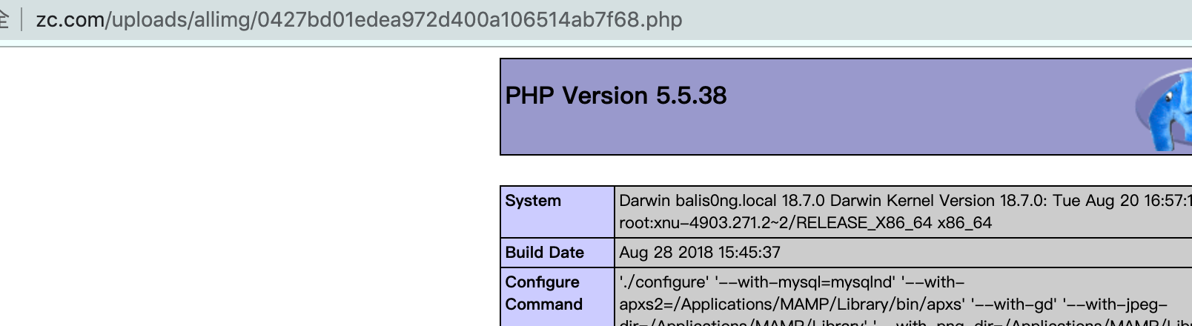Click the 'Build Date' row label
This screenshot has height=326, width=1192.
[x=544, y=253]
